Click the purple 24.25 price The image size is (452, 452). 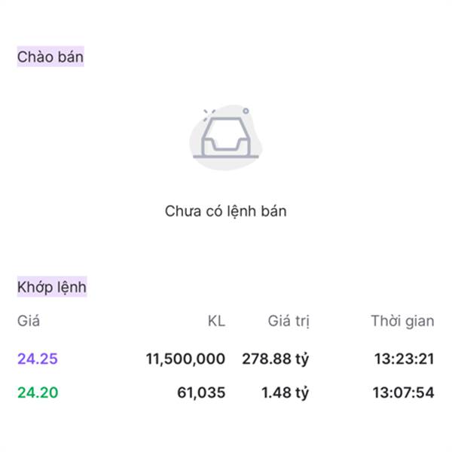click(38, 359)
